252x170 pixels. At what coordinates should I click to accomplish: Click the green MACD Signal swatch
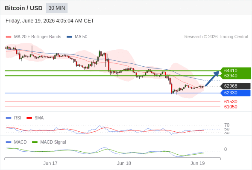tap(35, 142)
